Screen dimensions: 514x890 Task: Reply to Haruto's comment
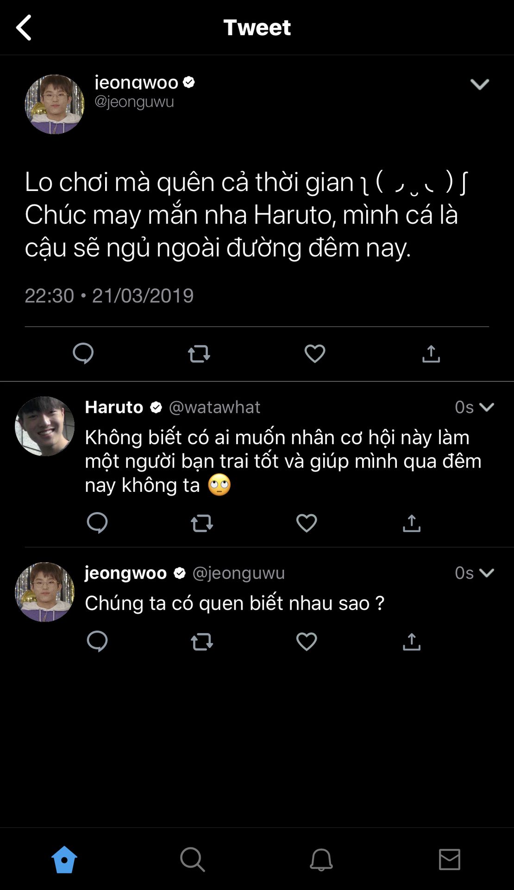97,523
